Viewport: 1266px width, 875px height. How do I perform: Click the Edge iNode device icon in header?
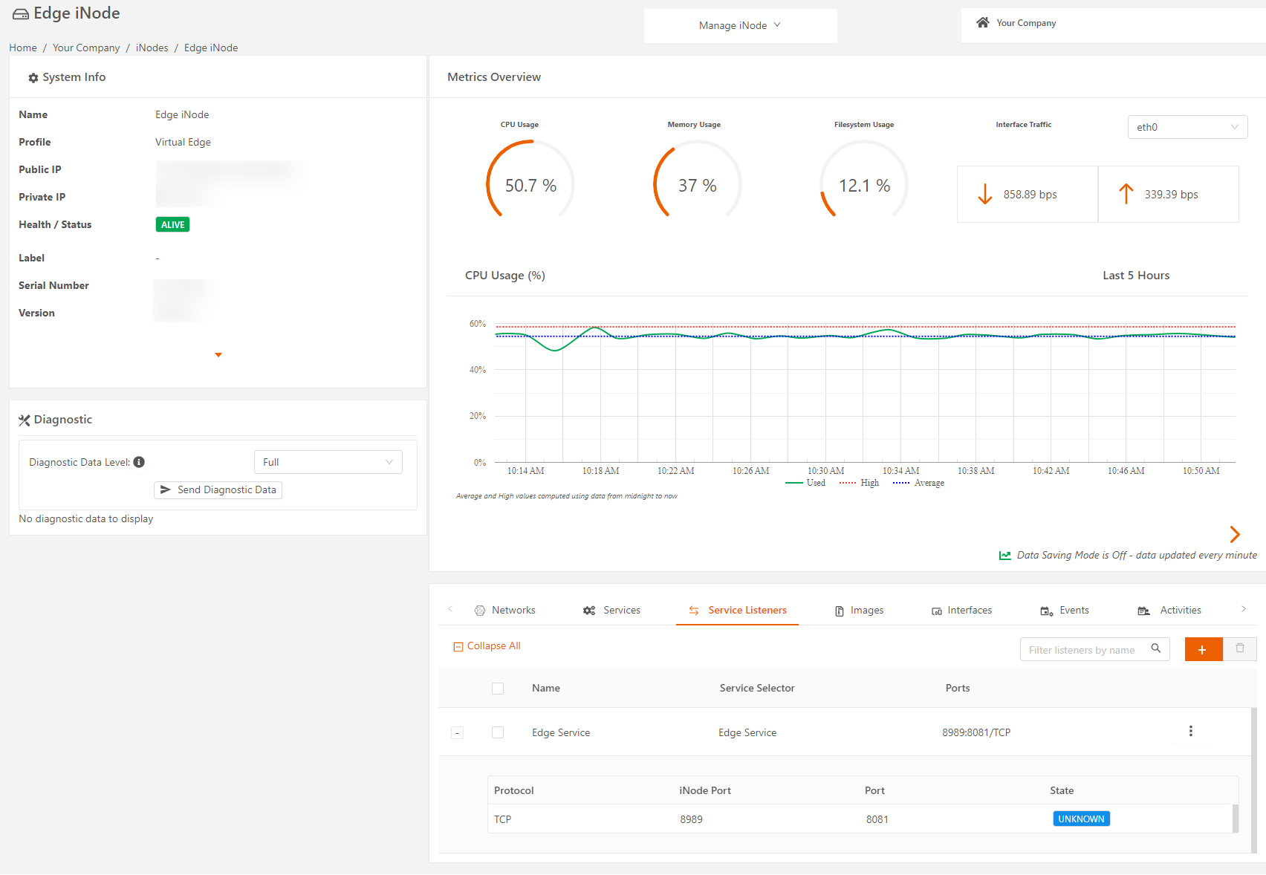tap(21, 14)
